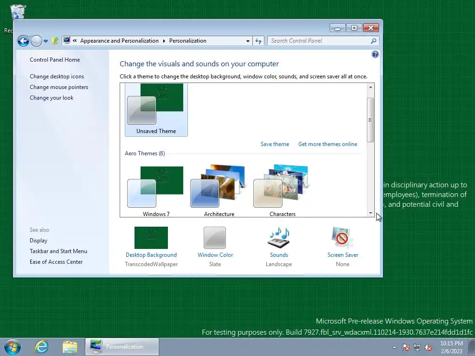Click the Recycle Bin desktop icon
This screenshot has height=356, width=475.
[18, 12]
